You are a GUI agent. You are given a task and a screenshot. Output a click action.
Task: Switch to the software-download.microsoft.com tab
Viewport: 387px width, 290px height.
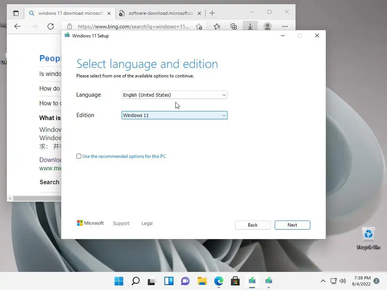160,13
